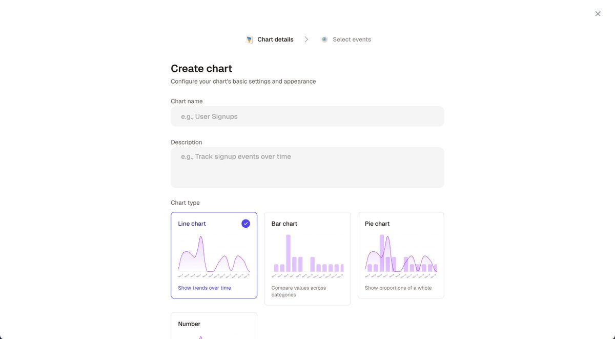Select the Line chart type card
Viewport: 615px width, 339px height.
pos(214,255)
